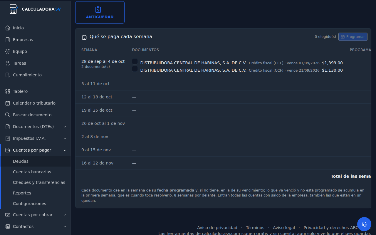Click the '0 elegido(s)' counter
The image size is (376, 235).
[325, 37]
